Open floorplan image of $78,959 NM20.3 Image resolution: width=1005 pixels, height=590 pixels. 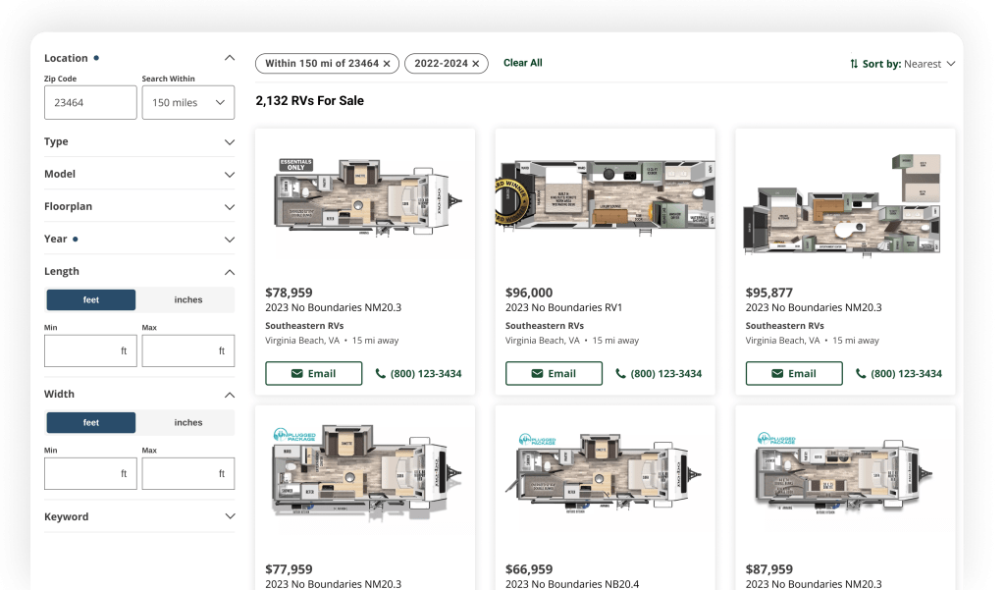(x=368, y=197)
